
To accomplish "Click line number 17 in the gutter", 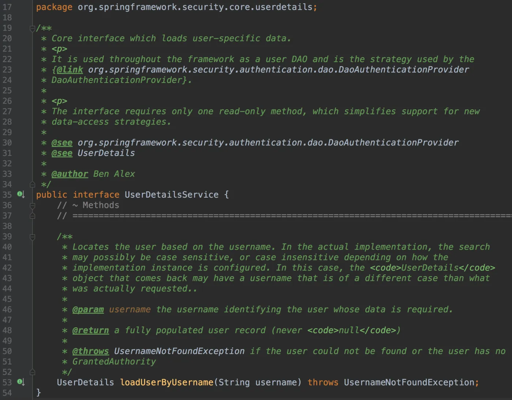I will [7, 7].
